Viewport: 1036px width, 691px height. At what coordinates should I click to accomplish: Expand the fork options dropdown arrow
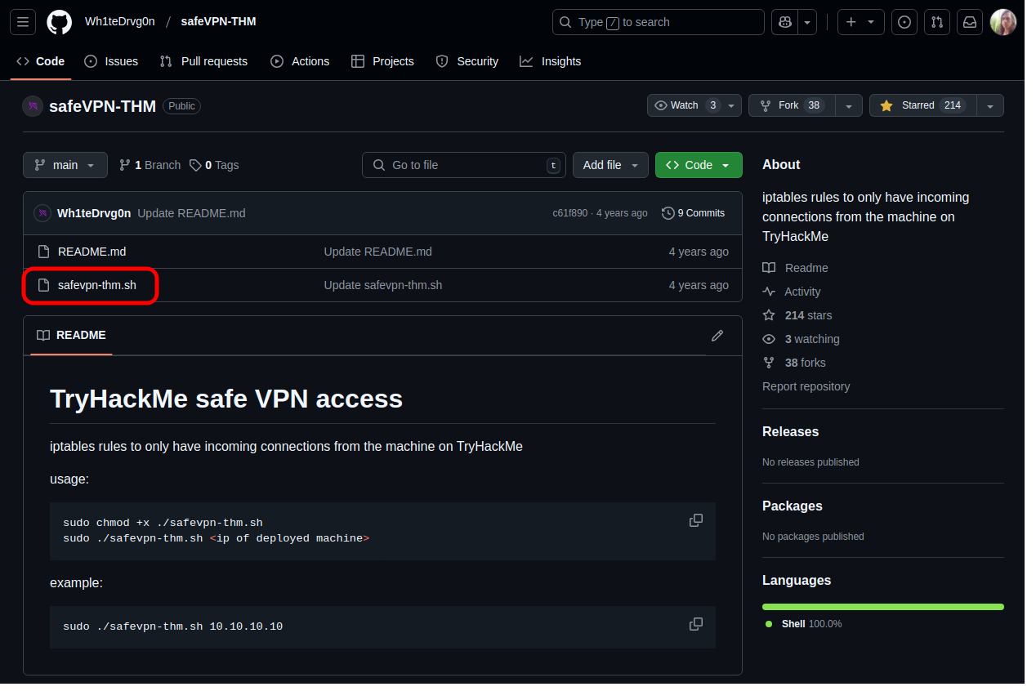click(x=849, y=105)
